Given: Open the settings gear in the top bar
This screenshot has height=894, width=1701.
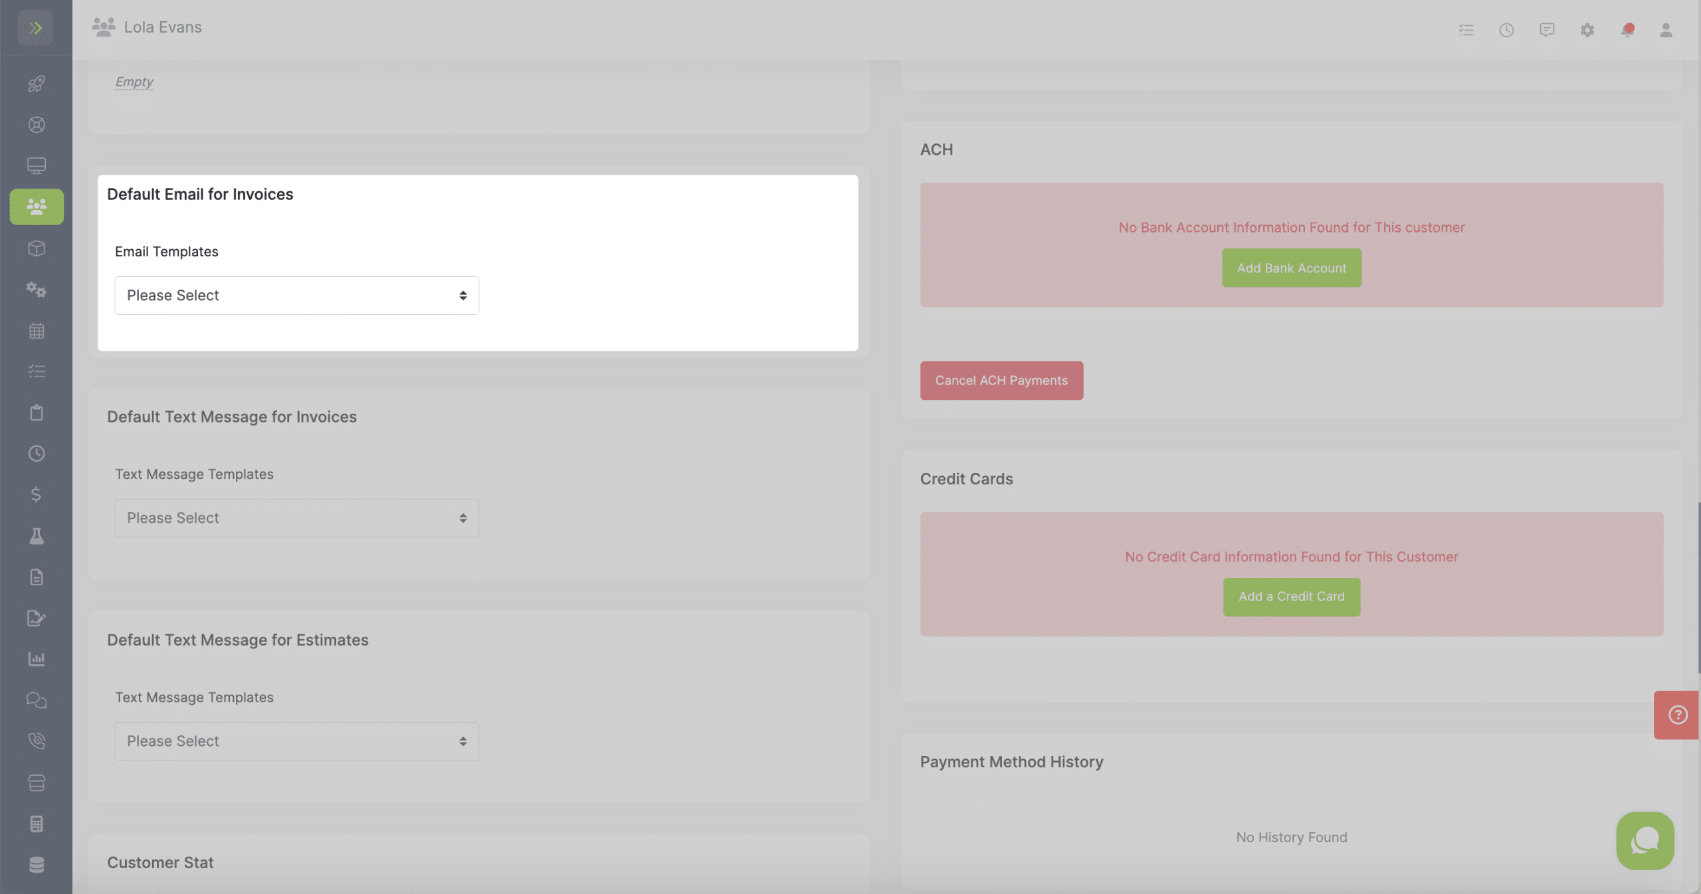Looking at the screenshot, I should coord(1587,30).
